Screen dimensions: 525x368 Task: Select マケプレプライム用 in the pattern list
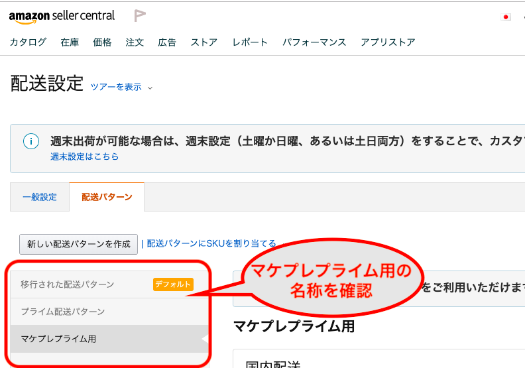tap(109, 339)
